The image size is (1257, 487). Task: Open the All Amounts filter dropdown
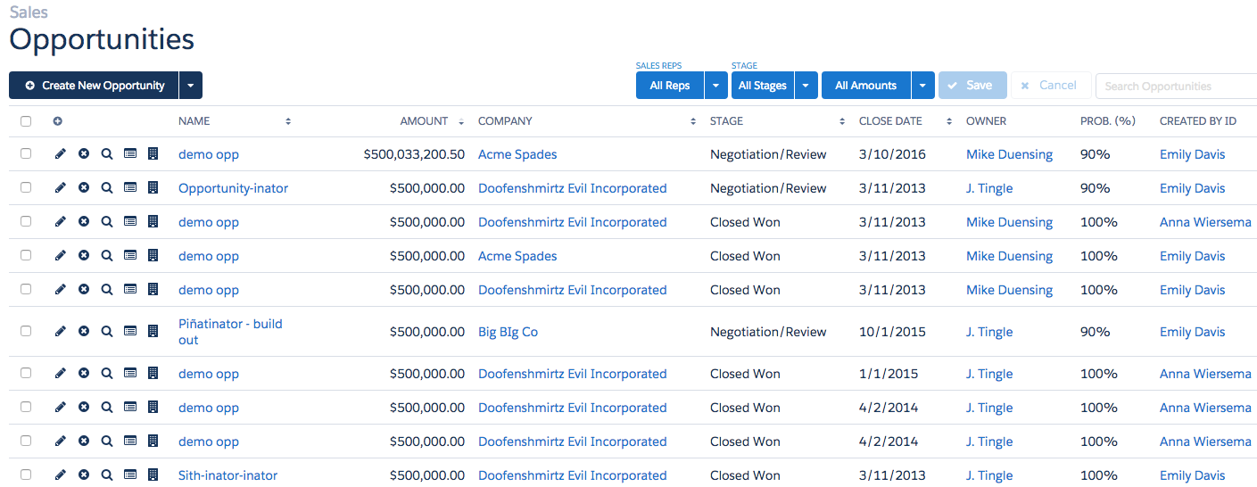coord(922,86)
